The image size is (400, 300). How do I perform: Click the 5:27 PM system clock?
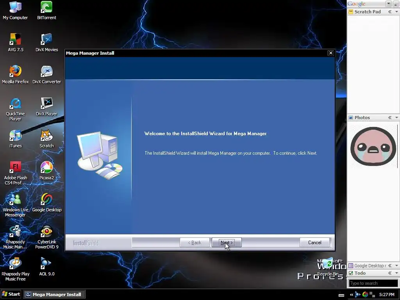click(387, 295)
